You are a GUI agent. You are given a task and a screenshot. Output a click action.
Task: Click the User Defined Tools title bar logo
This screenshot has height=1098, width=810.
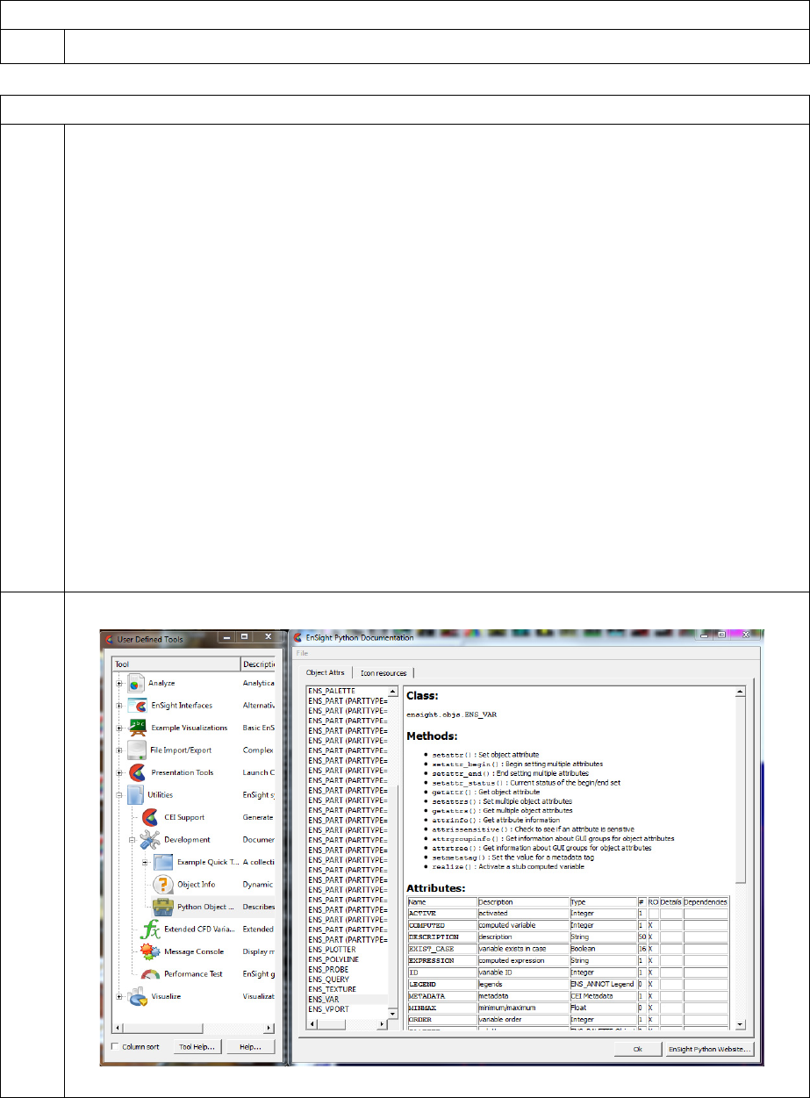point(109,638)
